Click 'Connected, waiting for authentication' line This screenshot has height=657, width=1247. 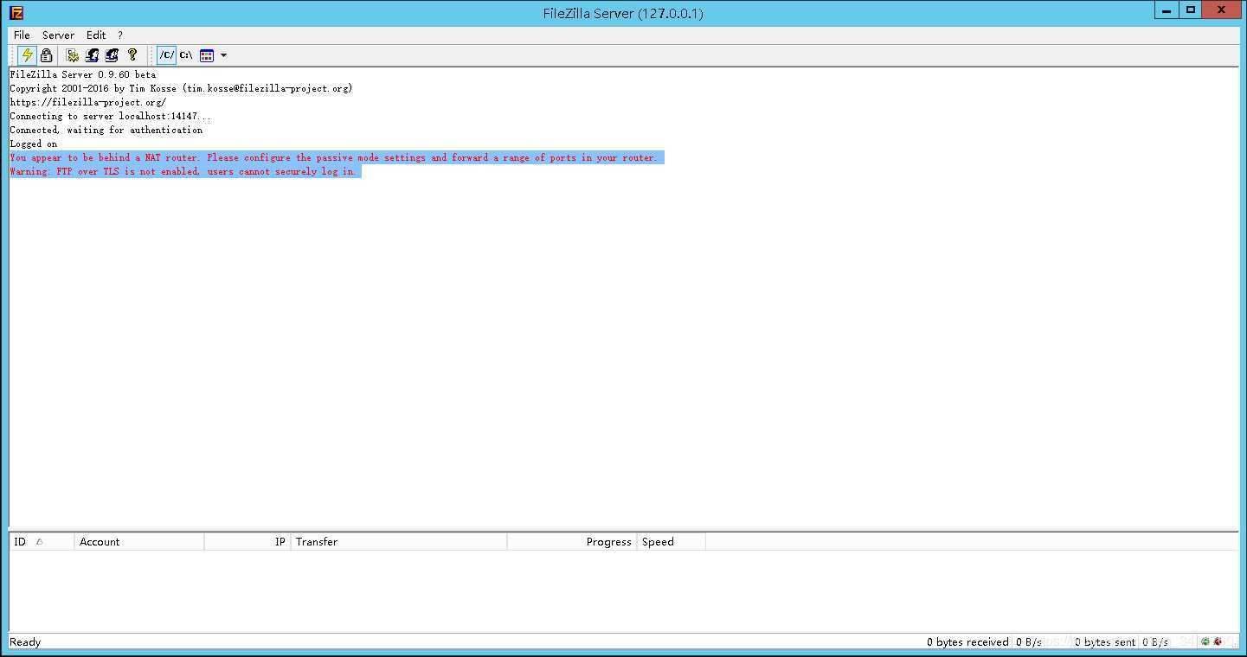[106, 130]
